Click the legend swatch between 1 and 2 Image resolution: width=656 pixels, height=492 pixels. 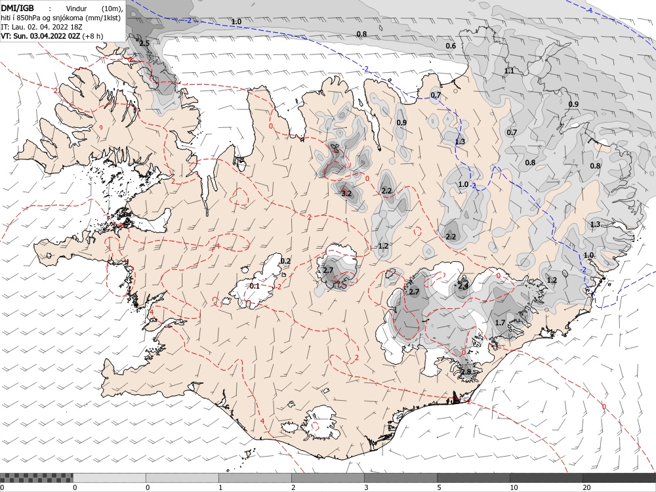(x=255, y=478)
